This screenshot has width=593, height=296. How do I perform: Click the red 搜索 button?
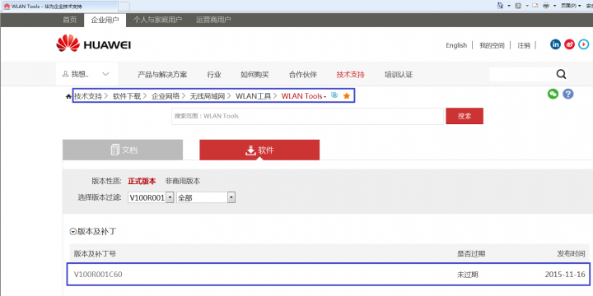pyautogui.click(x=465, y=116)
